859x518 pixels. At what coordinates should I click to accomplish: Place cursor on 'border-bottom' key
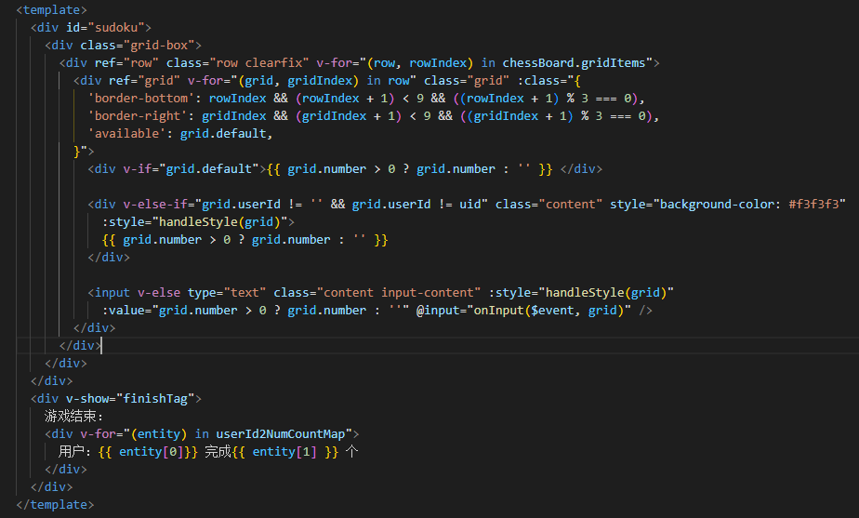point(141,99)
